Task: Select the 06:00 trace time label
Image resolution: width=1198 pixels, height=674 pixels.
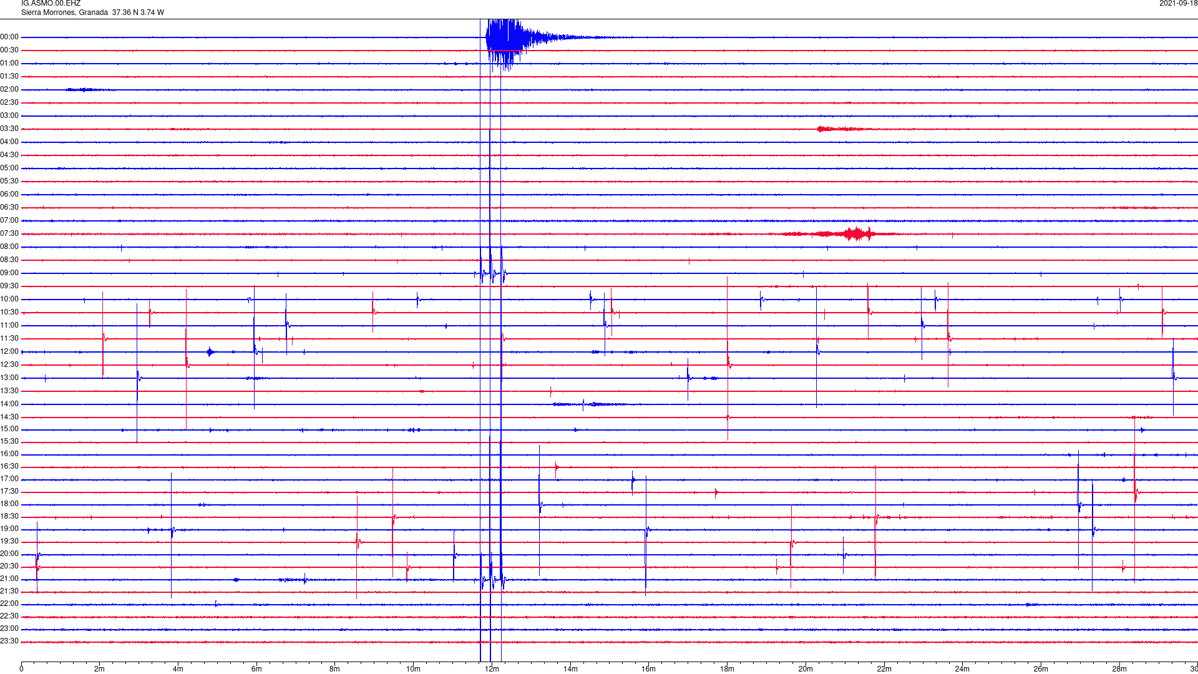Action: 9,195
